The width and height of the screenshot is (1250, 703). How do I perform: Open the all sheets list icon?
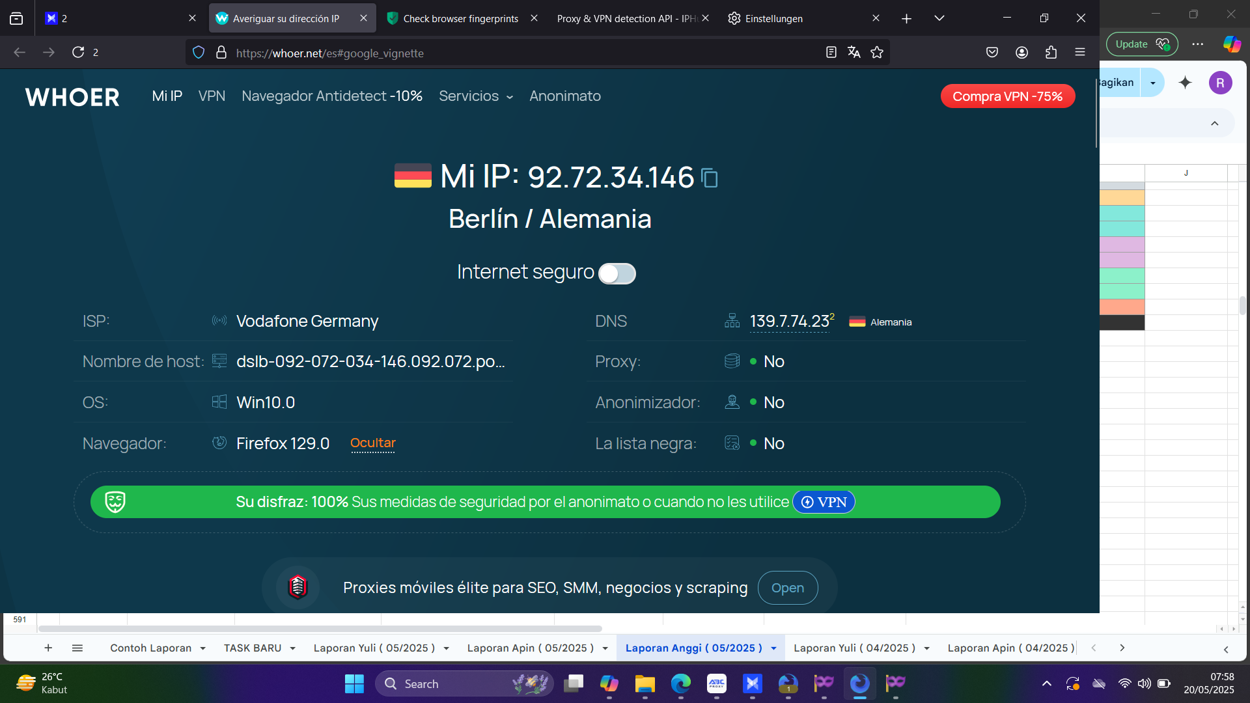pos(77,648)
